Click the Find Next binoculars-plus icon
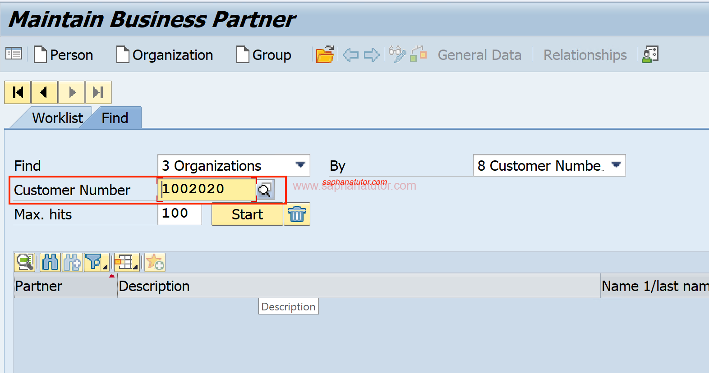 [x=72, y=262]
